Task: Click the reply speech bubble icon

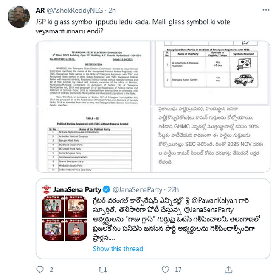Action: [x=40, y=270]
